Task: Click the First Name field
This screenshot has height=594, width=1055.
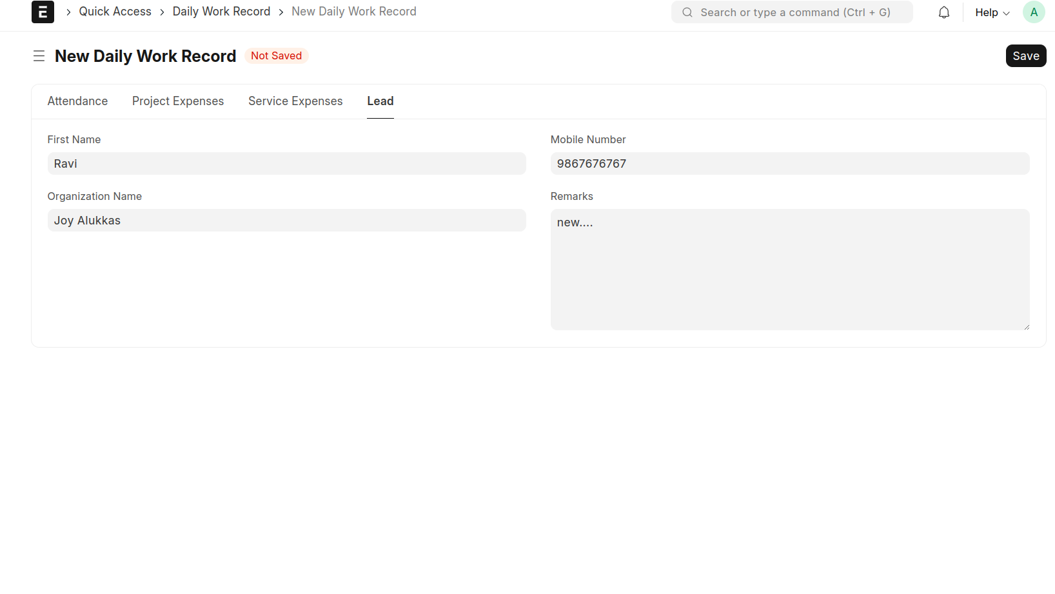Action: click(286, 164)
